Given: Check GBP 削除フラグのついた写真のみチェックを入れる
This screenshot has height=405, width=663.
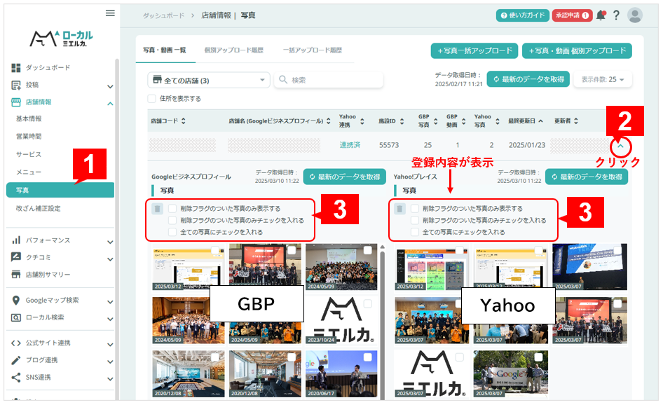Looking at the screenshot, I should [172, 220].
